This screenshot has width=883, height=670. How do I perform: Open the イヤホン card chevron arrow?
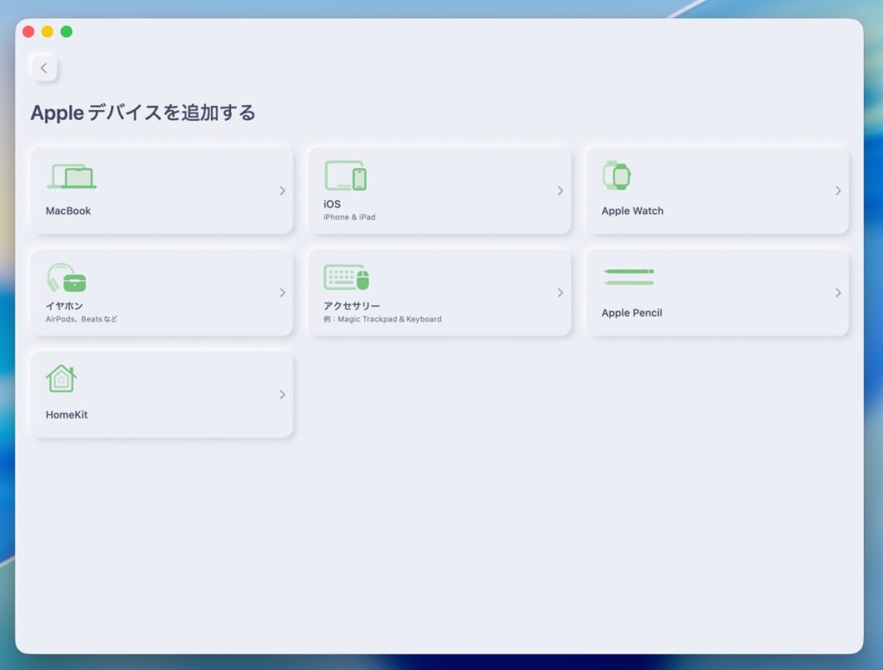(282, 292)
